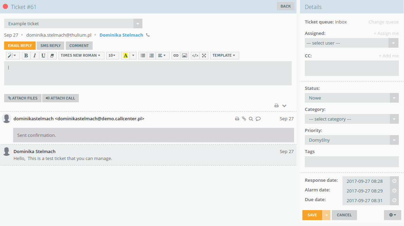Click the red ticket status dot

pyautogui.click(x=6, y=7)
